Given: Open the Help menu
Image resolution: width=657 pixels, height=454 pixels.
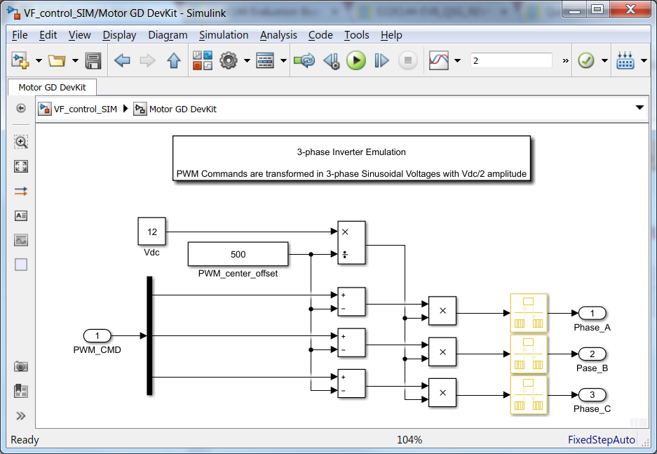Looking at the screenshot, I should pyautogui.click(x=391, y=35).
